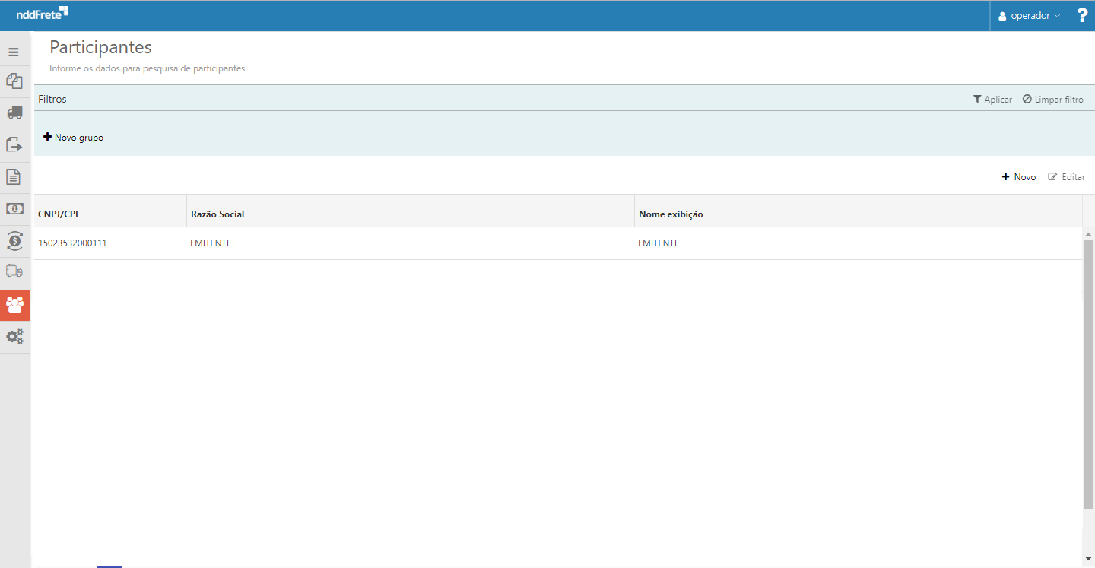Click the table's vertical scrollbar thumb
1095x568 pixels.
point(1089,375)
